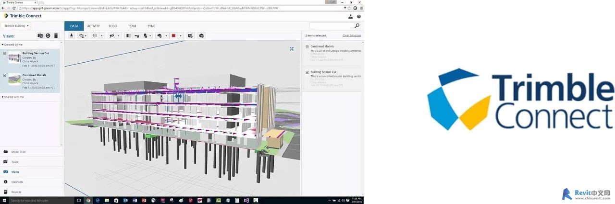Open the ToDo sidebar panel

pyautogui.click(x=31, y=162)
